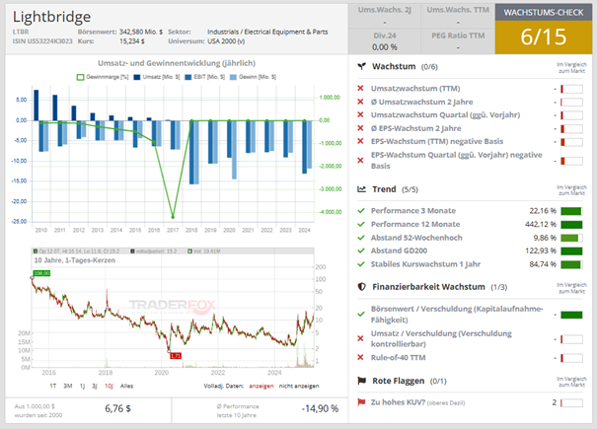Screen dimensions: 597x429
Task: Select the 1T chart timeframe
Action: [53, 386]
